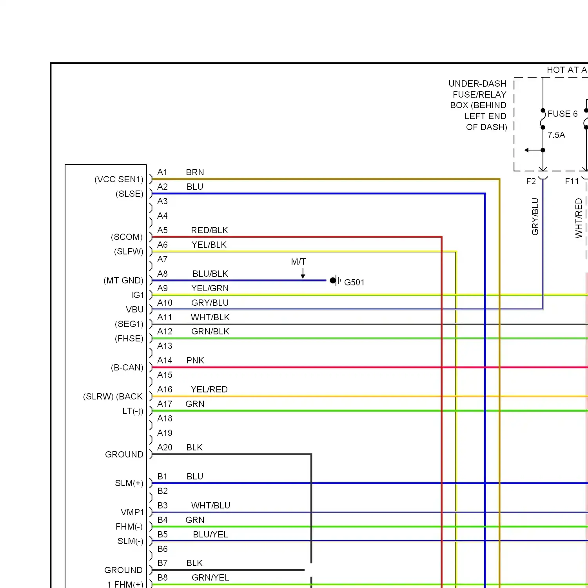
Task: Click the (FHSE) signal name
Action: (129, 339)
